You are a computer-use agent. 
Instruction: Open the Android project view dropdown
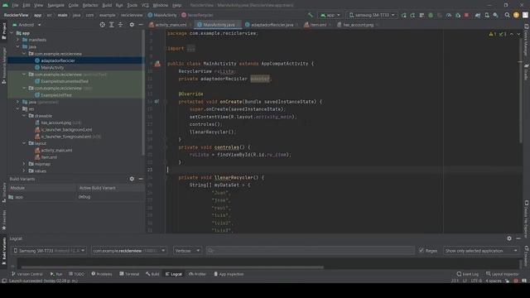click(26, 25)
